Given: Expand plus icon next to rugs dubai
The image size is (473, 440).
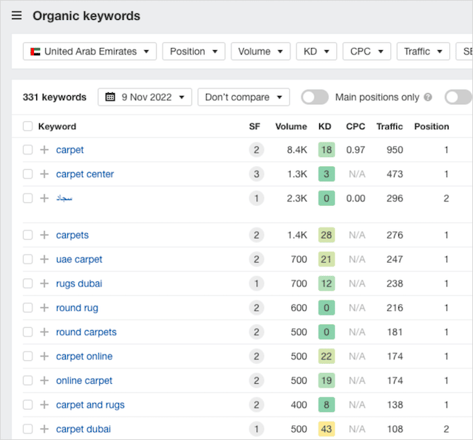Looking at the screenshot, I should pyautogui.click(x=44, y=283).
